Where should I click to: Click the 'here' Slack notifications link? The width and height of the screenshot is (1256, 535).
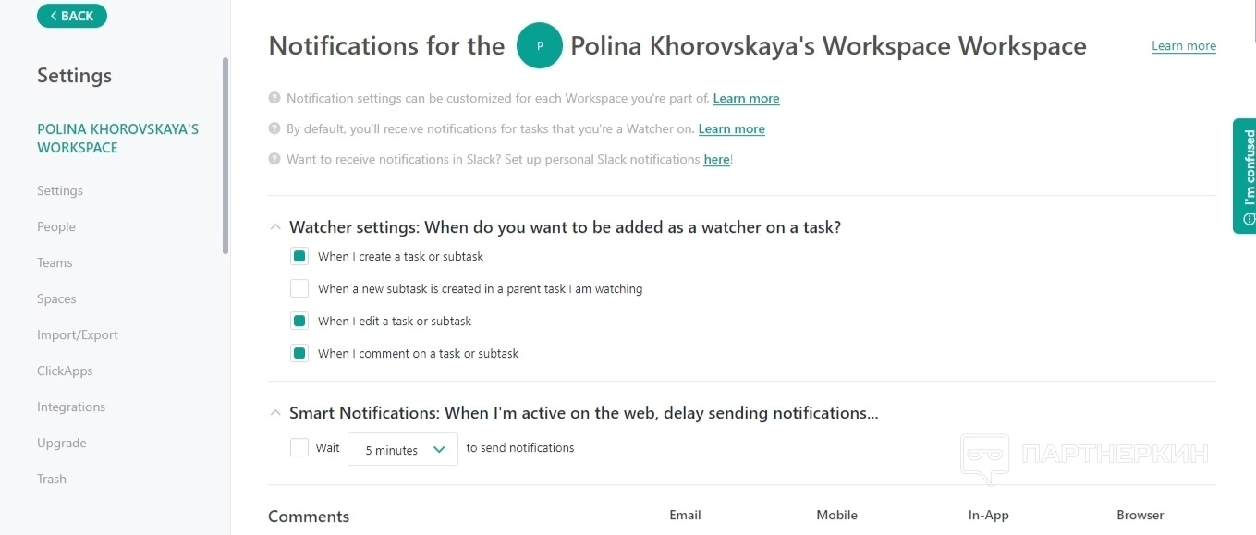[716, 159]
